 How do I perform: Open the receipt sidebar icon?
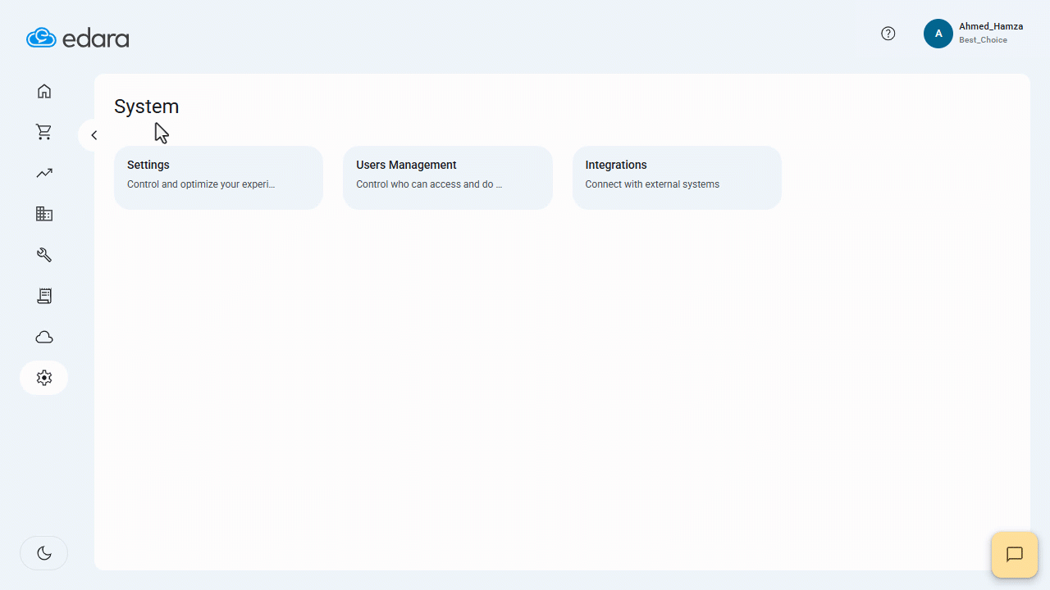pyautogui.click(x=44, y=296)
